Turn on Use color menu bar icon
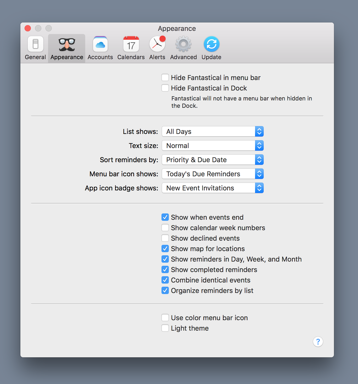 click(x=165, y=318)
